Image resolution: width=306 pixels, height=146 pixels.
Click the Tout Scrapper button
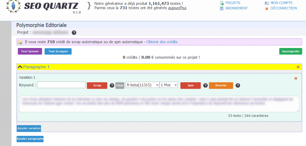[58, 51]
